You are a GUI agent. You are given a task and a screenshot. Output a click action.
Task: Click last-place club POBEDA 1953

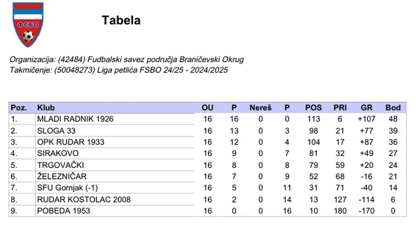click(x=63, y=210)
